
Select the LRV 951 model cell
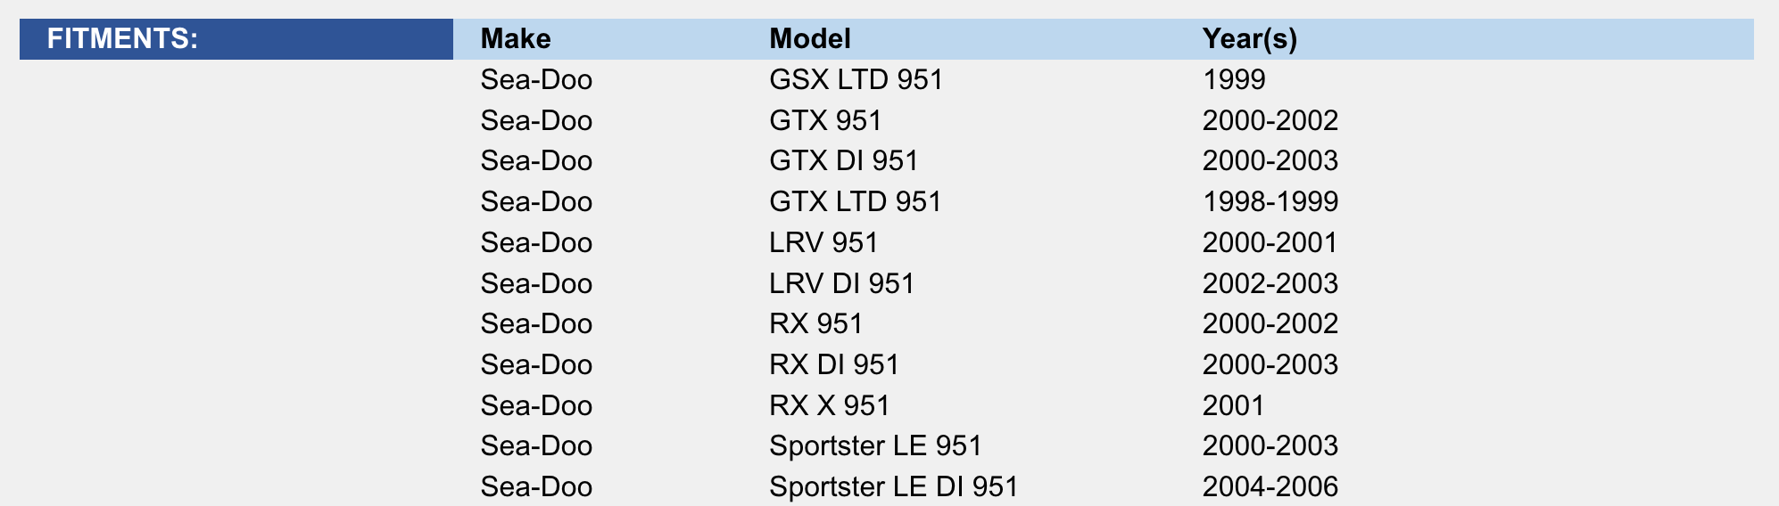(823, 243)
